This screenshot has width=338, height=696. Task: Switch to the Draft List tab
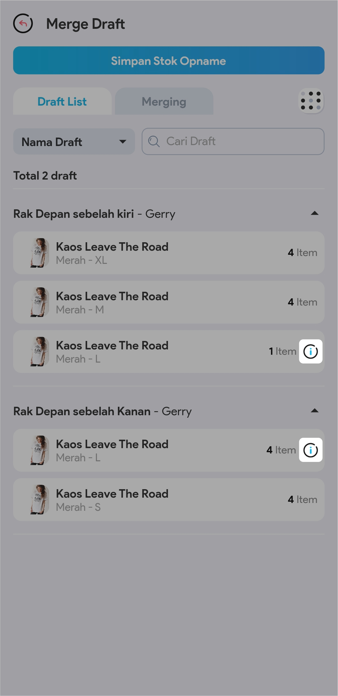[x=62, y=102]
